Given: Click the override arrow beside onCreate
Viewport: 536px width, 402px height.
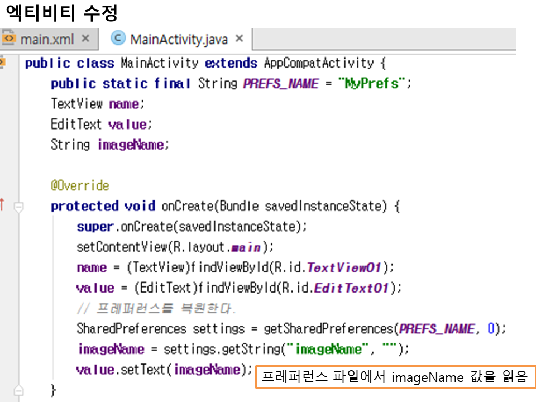Looking at the screenshot, I should tap(2, 205).
